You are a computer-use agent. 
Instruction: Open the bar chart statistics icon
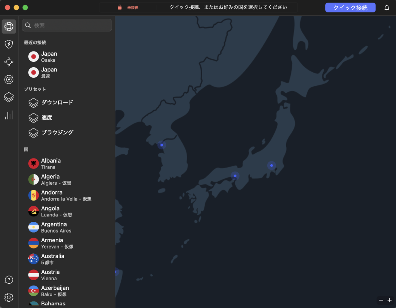(x=9, y=115)
